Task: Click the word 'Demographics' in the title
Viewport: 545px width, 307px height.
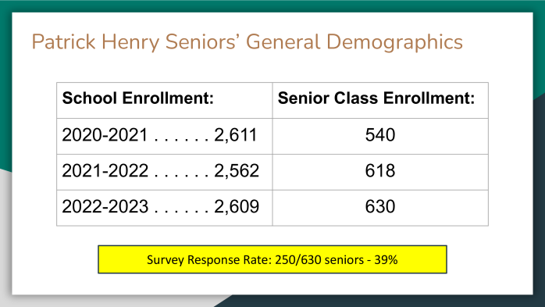Action: [x=394, y=42]
